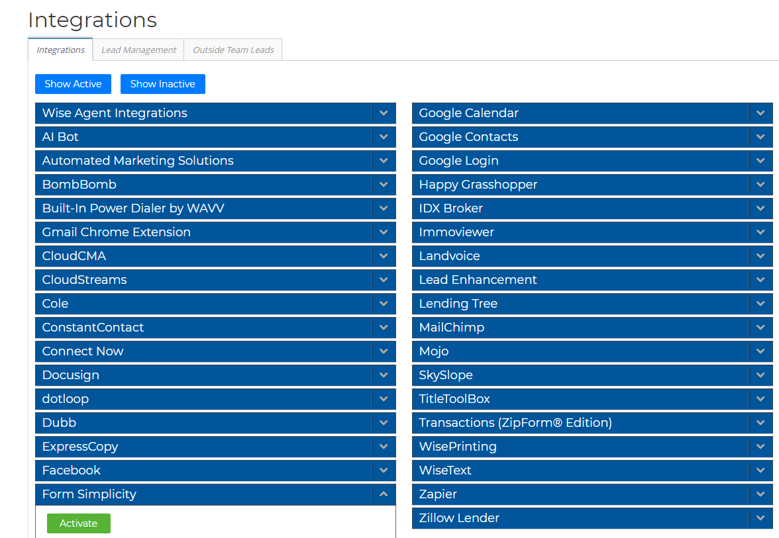Click the Connect Now section title
779x538 pixels.
[82, 351]
